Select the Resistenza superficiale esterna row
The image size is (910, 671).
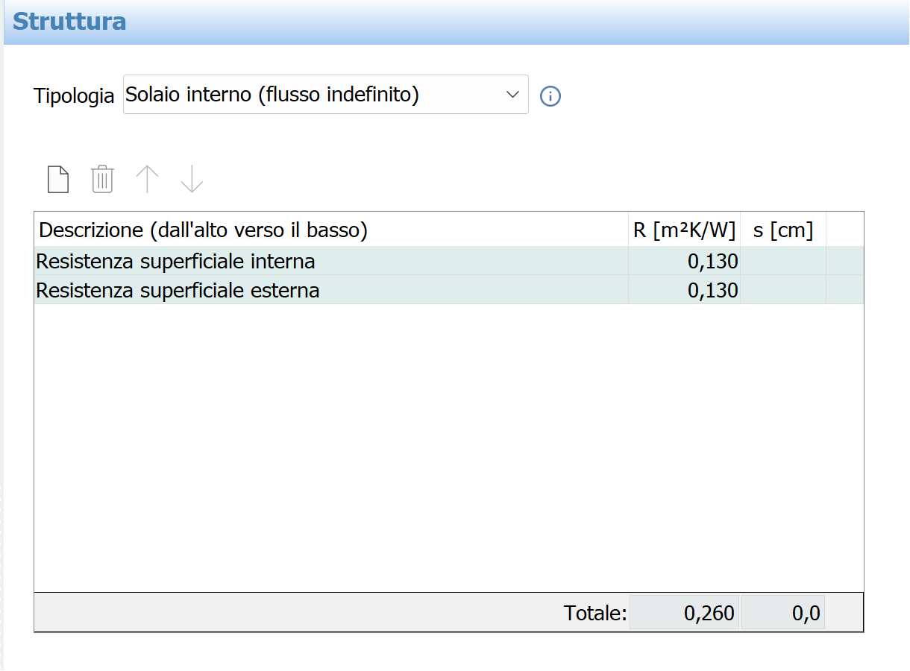click(449, 290)
